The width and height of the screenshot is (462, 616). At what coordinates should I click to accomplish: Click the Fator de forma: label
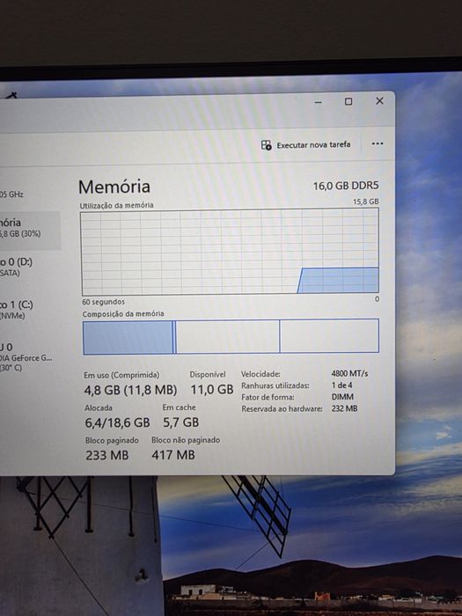268,397
